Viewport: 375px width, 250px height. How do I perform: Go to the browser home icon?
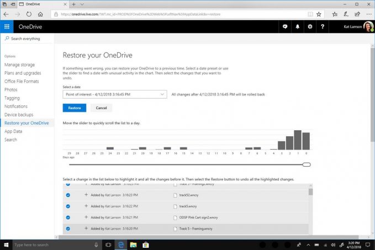point(40,14)
